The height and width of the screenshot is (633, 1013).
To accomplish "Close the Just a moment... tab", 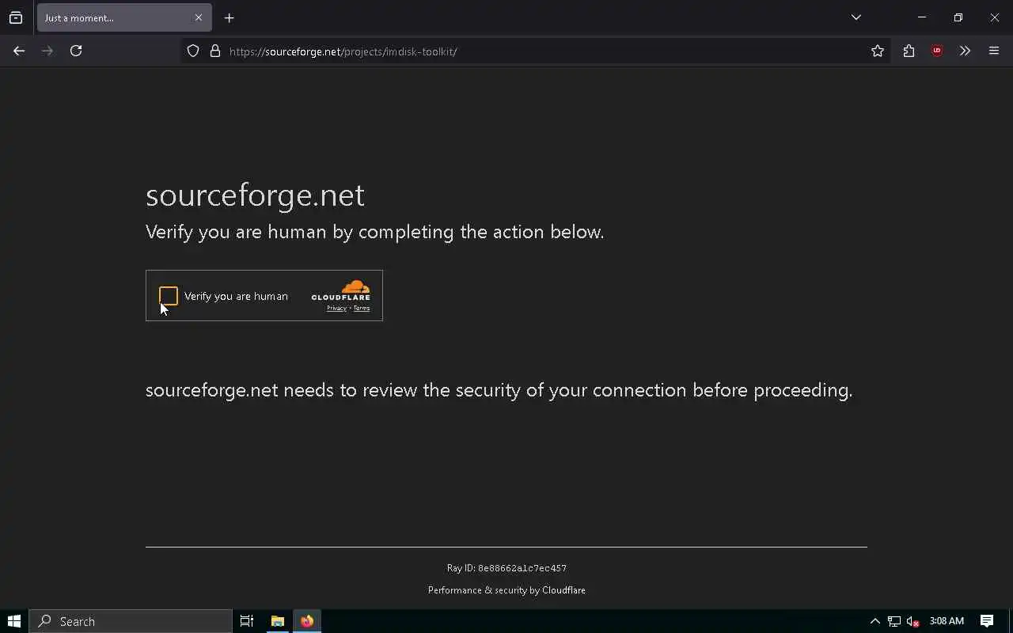I will click(x=199, y=17).
